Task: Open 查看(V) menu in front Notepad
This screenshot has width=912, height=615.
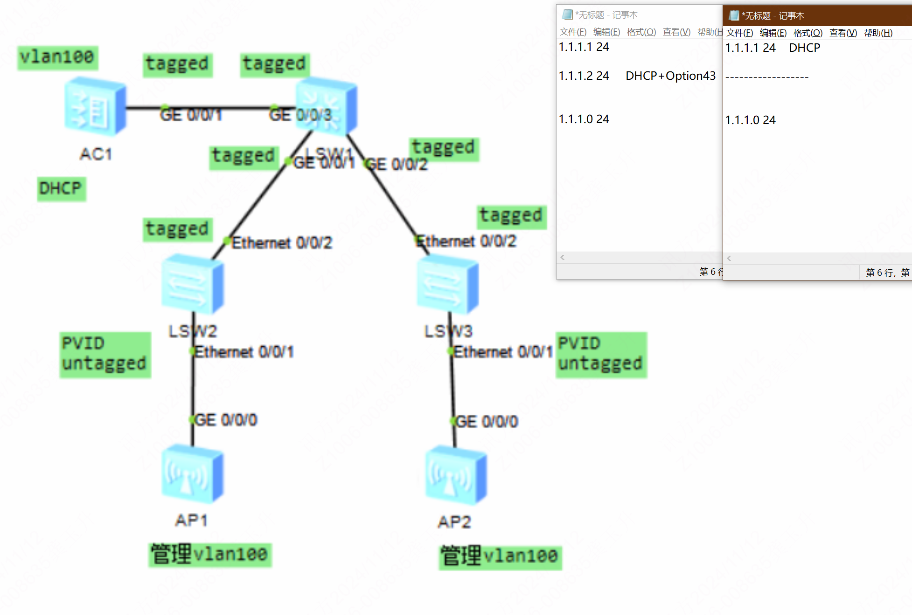Action: click(843, 33)
